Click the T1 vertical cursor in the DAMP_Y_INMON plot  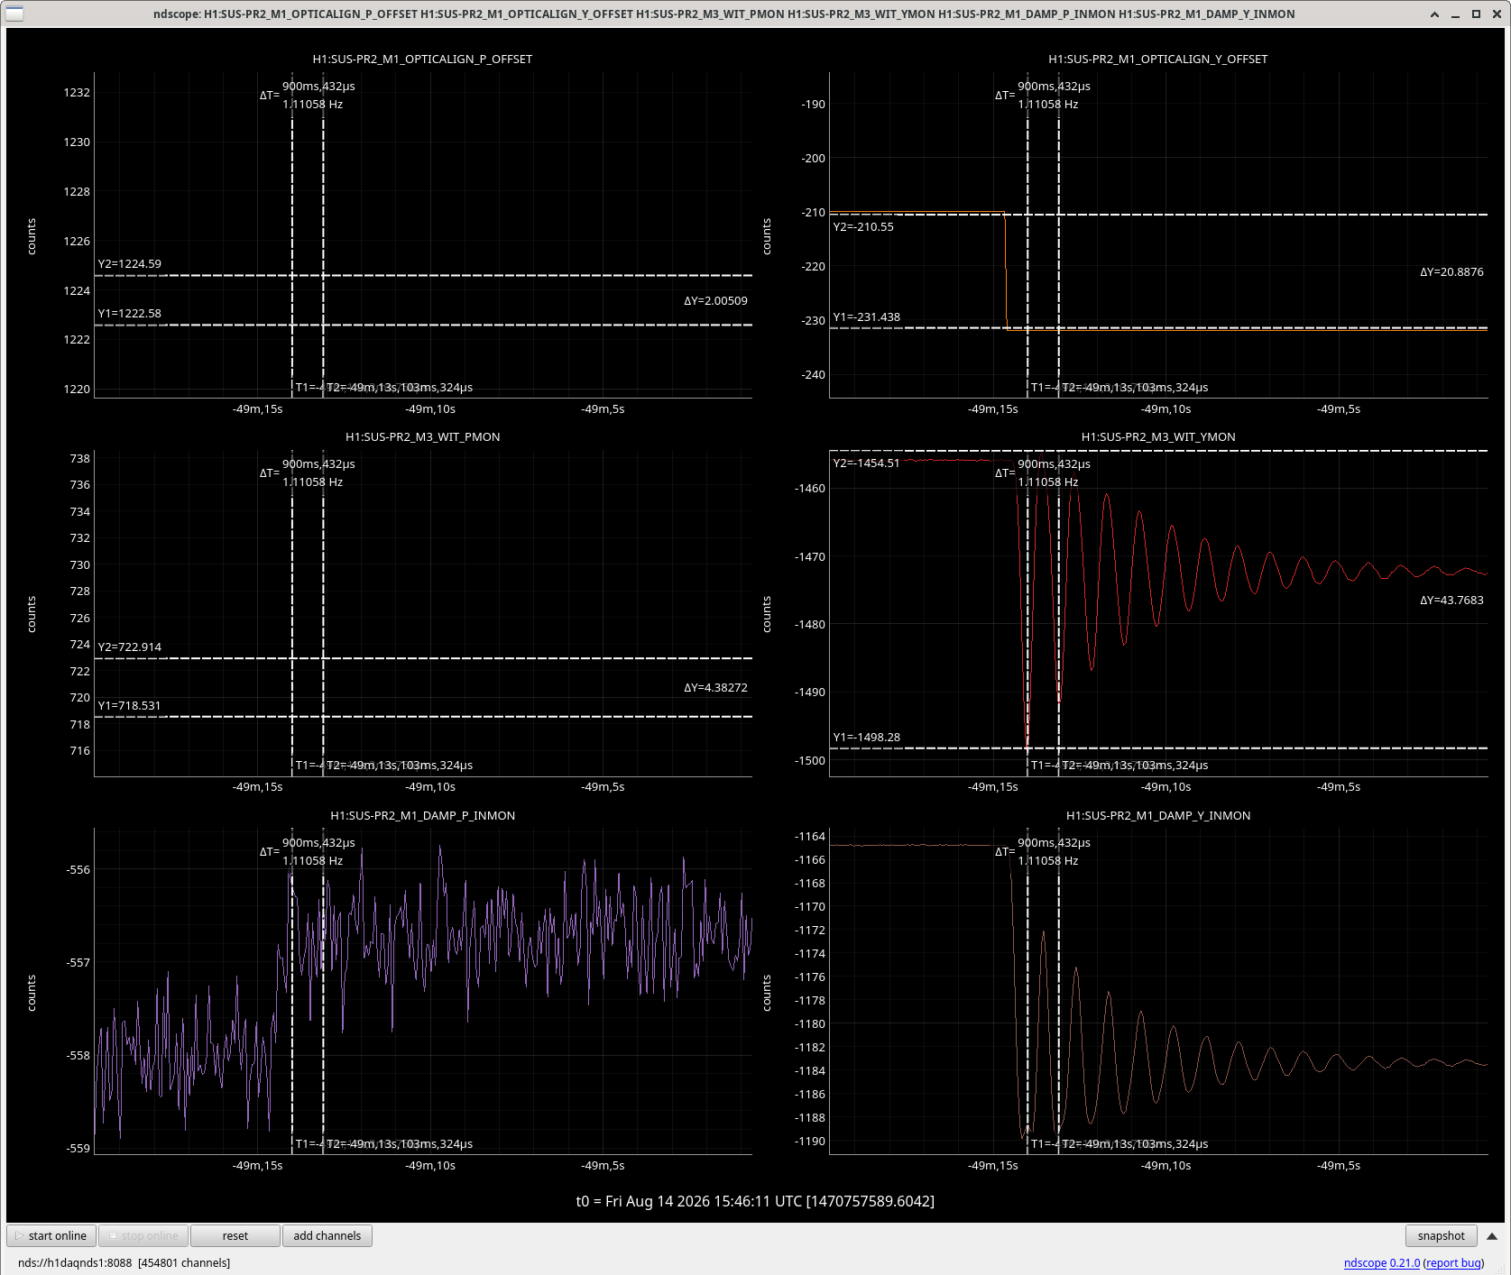tap(1027, 992)
